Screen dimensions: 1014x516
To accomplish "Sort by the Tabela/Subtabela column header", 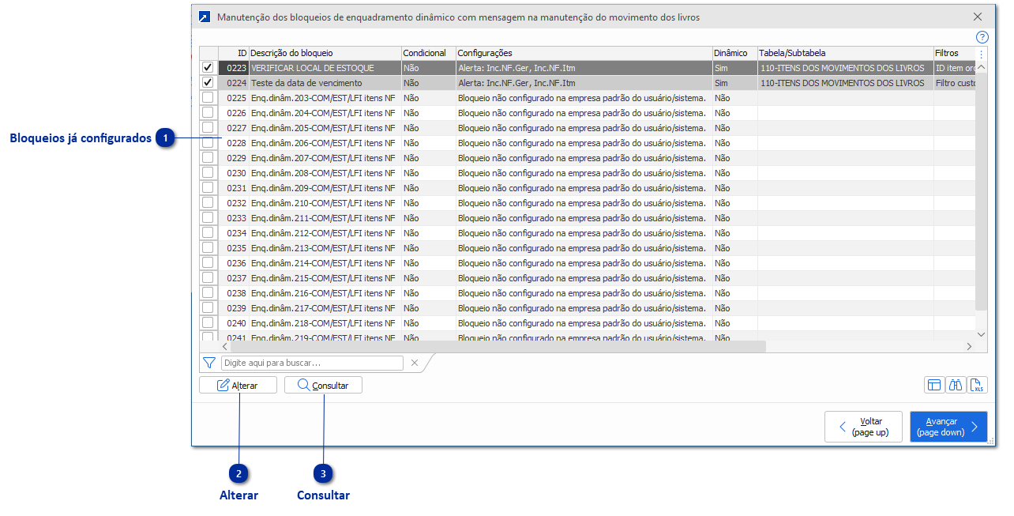I will tap(846, 53).
